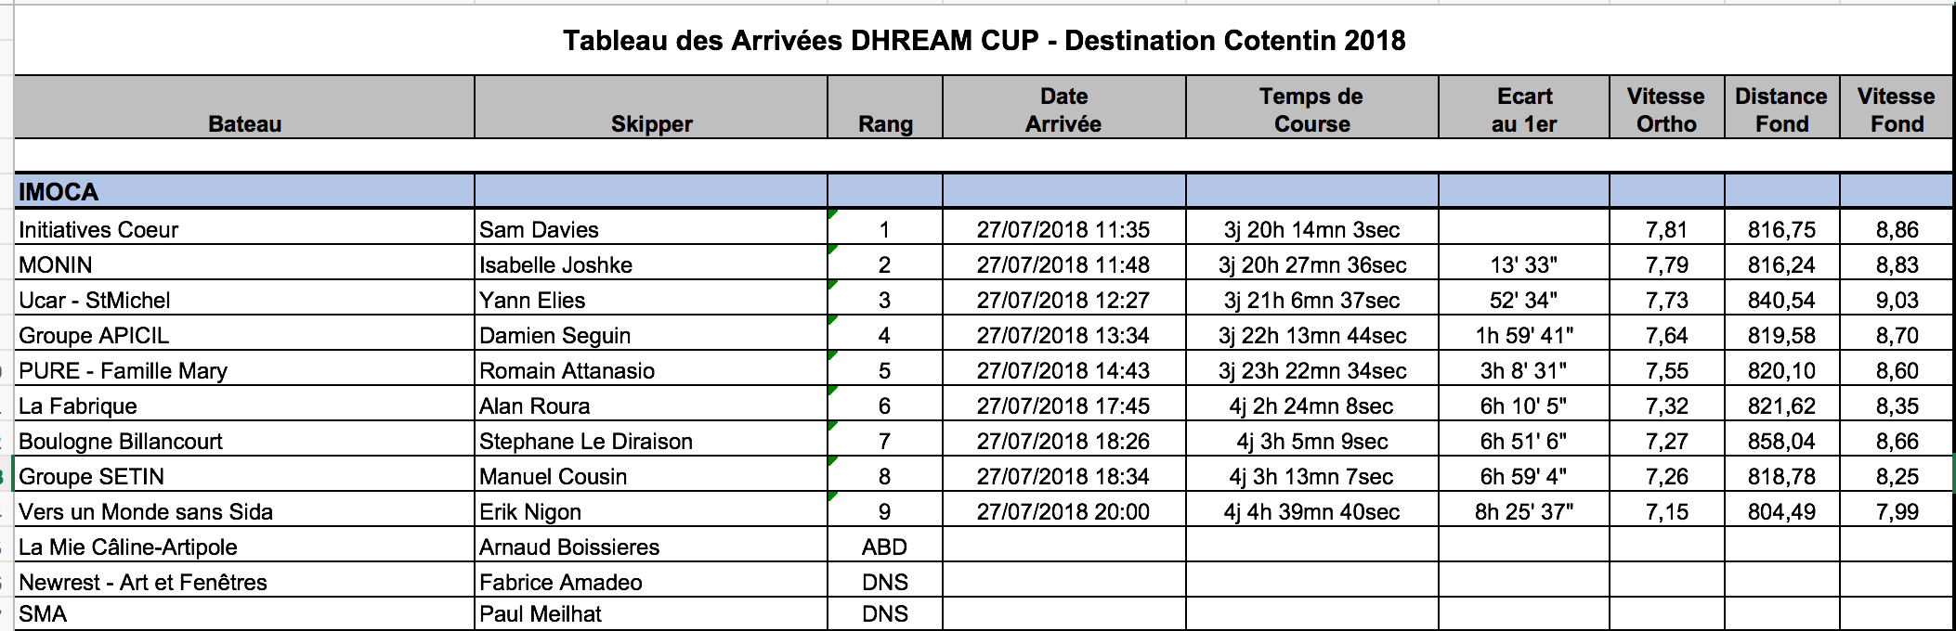1956x631 pixels.
Task: Click the 'Temps de Course' header
Action: 1311,109
